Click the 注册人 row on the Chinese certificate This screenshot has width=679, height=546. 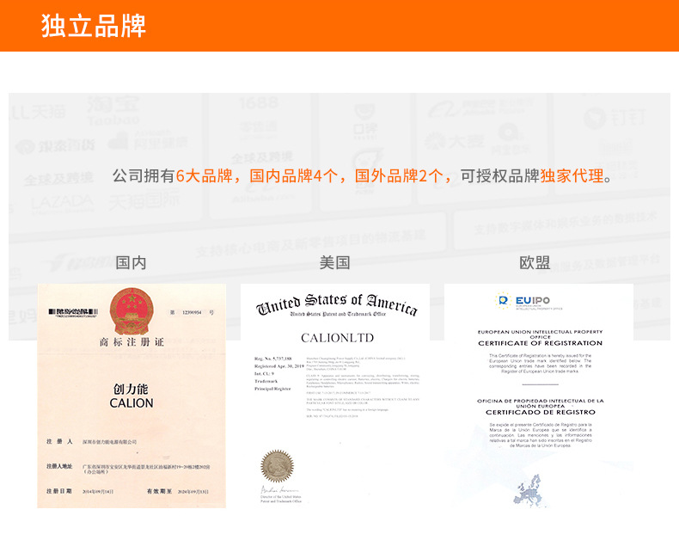coord(91,442)
